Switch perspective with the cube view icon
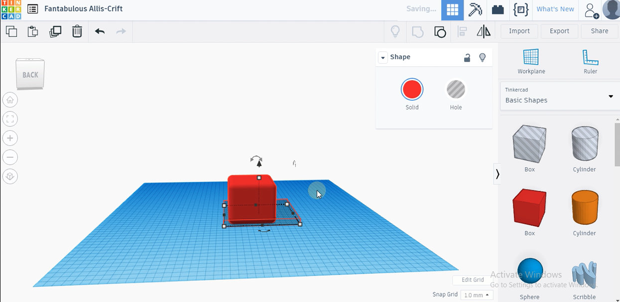 tap(10, 177)
